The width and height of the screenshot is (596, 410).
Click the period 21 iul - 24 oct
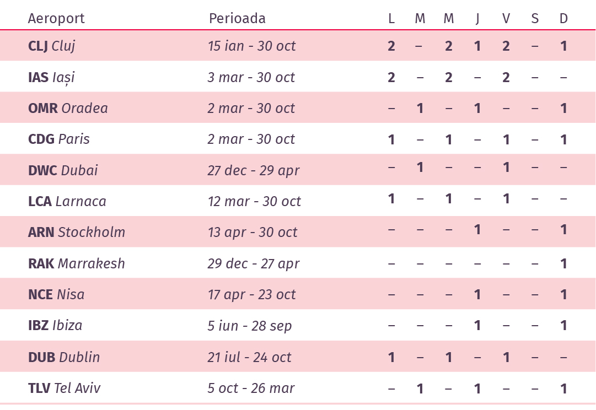point(249,357)
